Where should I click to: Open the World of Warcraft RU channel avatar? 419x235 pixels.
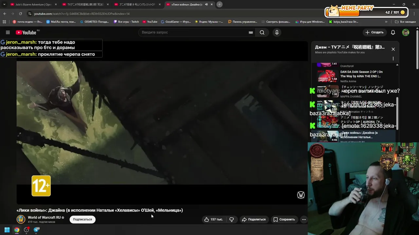[21, 219]
